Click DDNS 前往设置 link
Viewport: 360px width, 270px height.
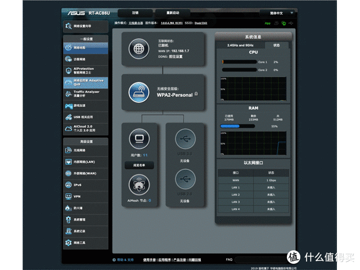(176, 56)
